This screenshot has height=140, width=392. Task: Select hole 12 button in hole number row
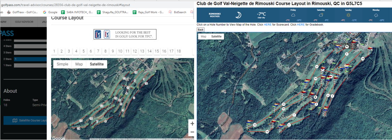click(x=135, y=51)
